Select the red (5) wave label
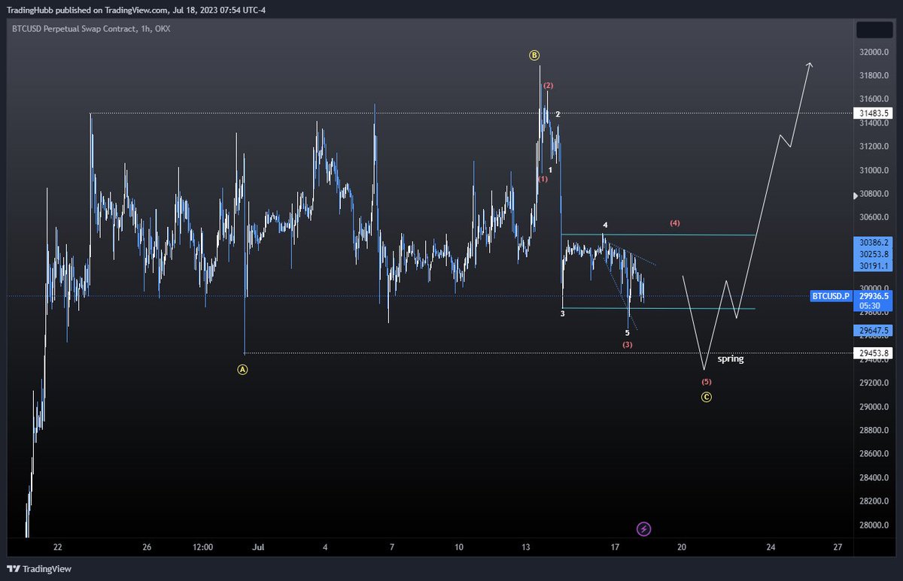This screenshot has width=903, height=581. (706, 382)
